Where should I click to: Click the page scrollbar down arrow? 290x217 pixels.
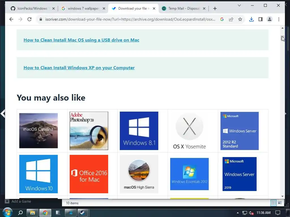(282, 196)
